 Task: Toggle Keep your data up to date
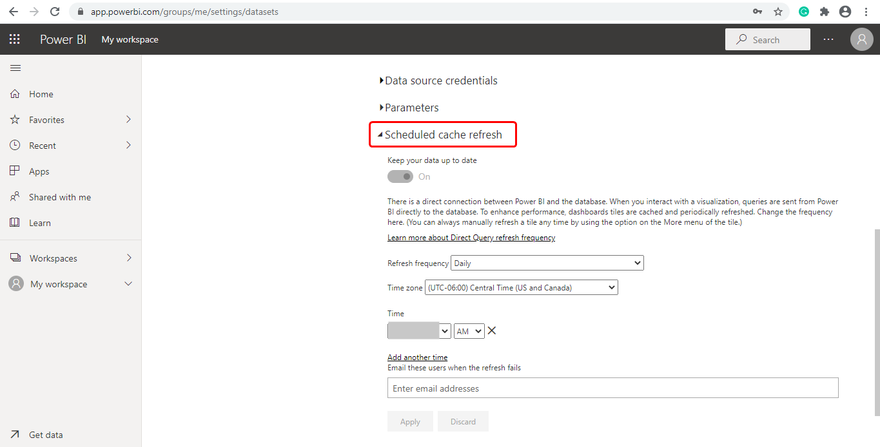pyautogui.click(x=400, y=176)
